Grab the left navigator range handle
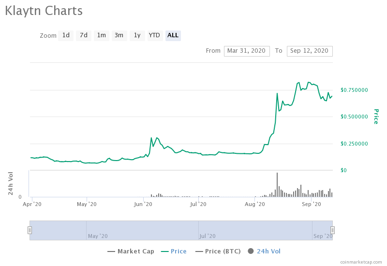 pyautogui.click(x=30, y=230)
